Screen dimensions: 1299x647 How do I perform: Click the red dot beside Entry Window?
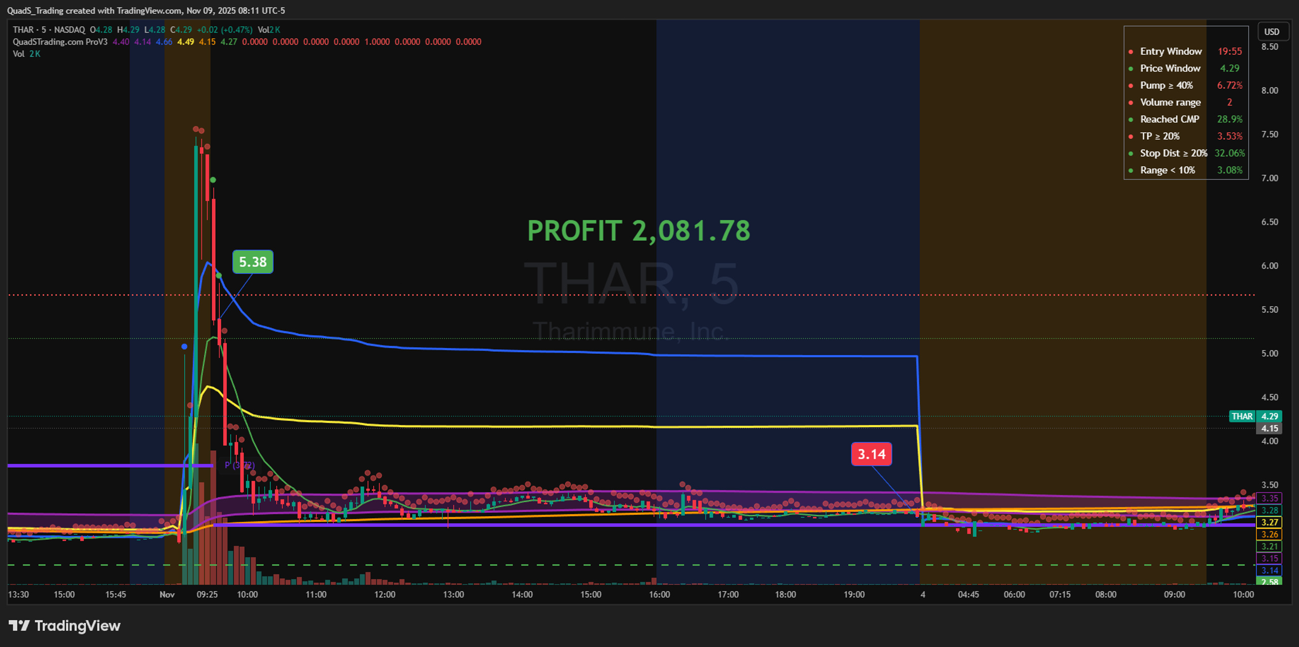(1131, 52)
